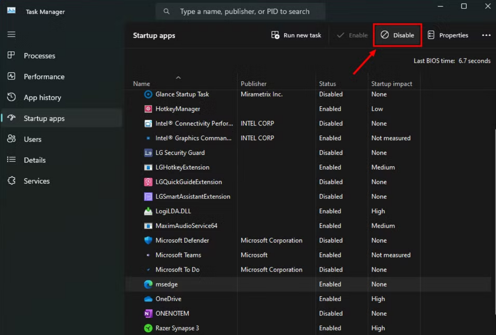Click Last BIOS time value
The width and height of the screenshot is (496, 335).
click(x=474, y=61)
